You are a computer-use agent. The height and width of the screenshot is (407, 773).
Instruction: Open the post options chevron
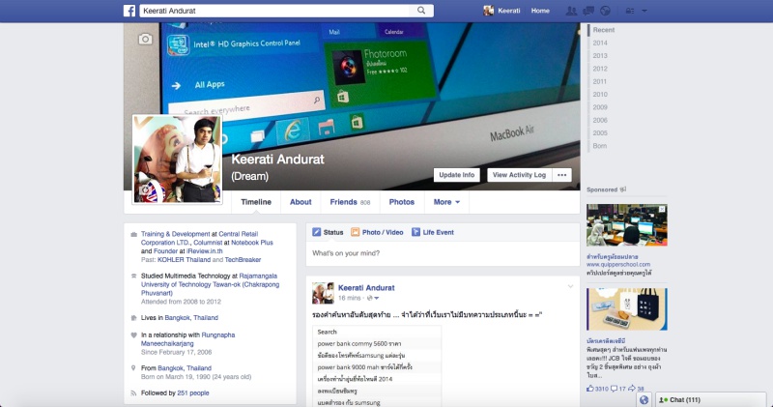[x=570, y=286]
